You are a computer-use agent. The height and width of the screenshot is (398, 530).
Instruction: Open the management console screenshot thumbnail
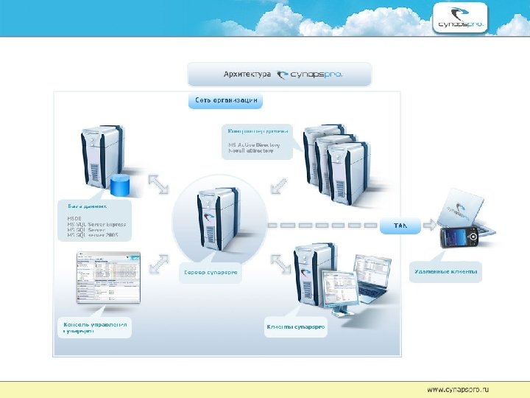click(x=108, y=277)
